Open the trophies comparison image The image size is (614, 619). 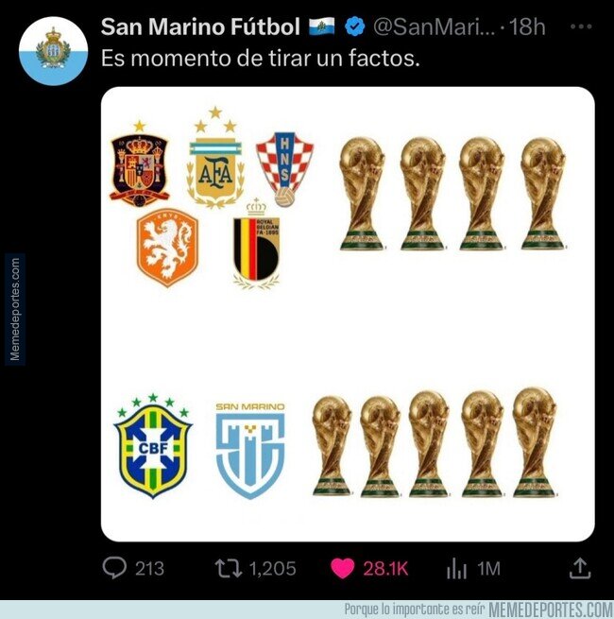point(348,315)
